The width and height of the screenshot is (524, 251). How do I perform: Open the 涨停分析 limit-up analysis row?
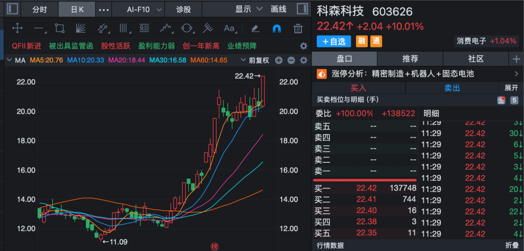[417, 74]
